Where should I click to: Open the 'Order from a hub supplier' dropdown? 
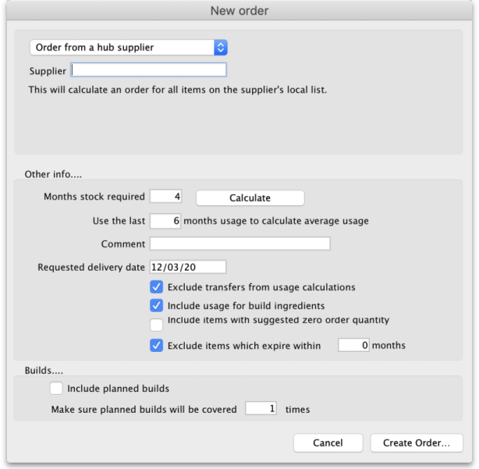click(x=128, y=48)
